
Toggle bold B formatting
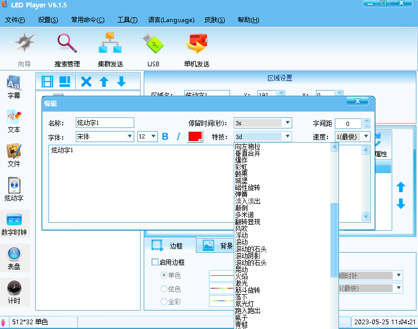coord(165,136)
